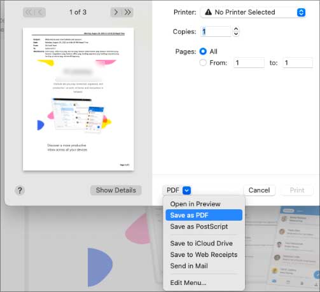Open the help question mark button

(20, 190)
